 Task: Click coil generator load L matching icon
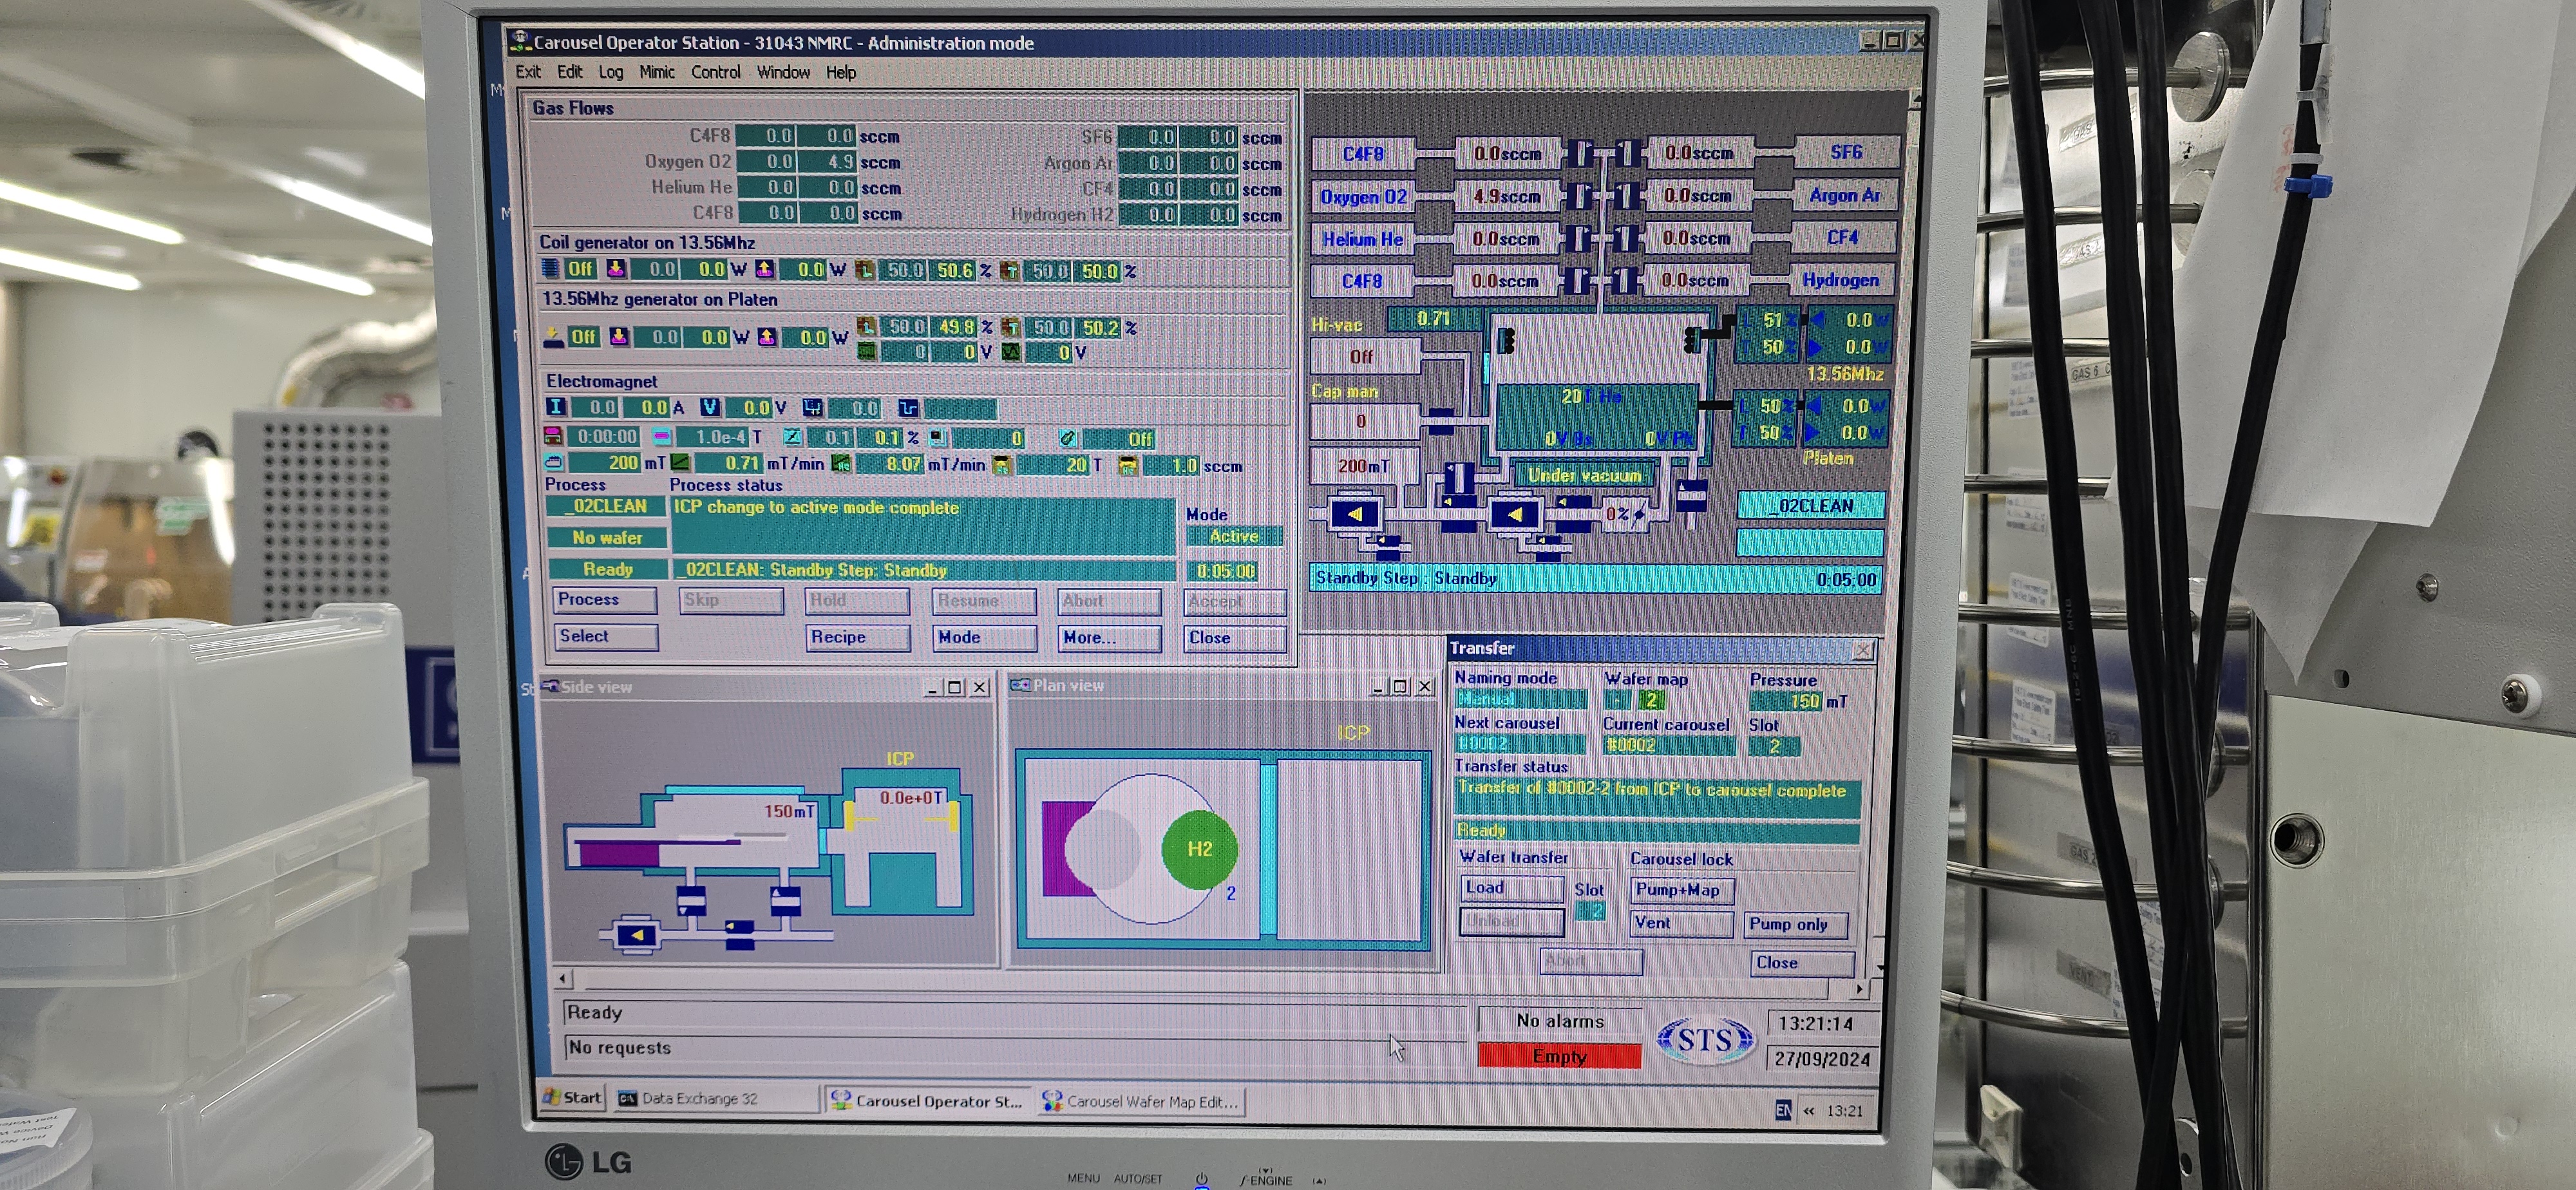(865, 271)
